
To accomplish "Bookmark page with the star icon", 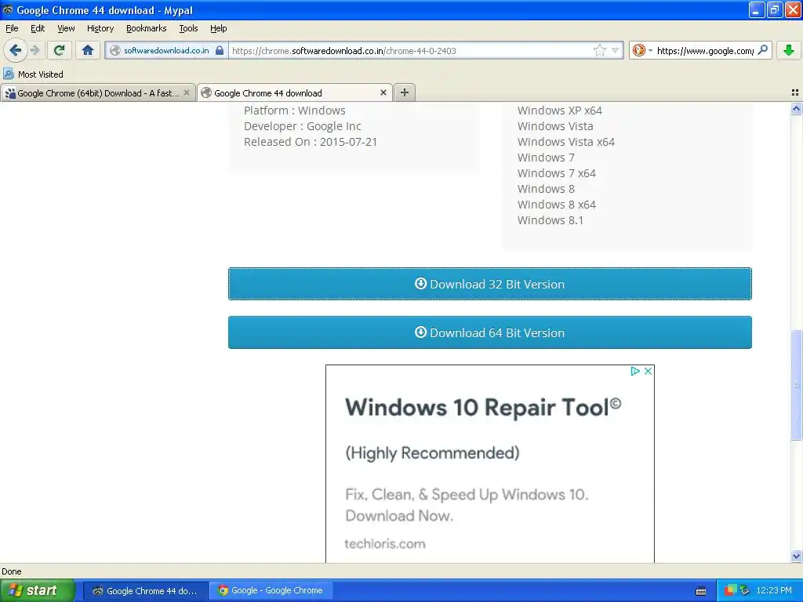I will [600, 50].
